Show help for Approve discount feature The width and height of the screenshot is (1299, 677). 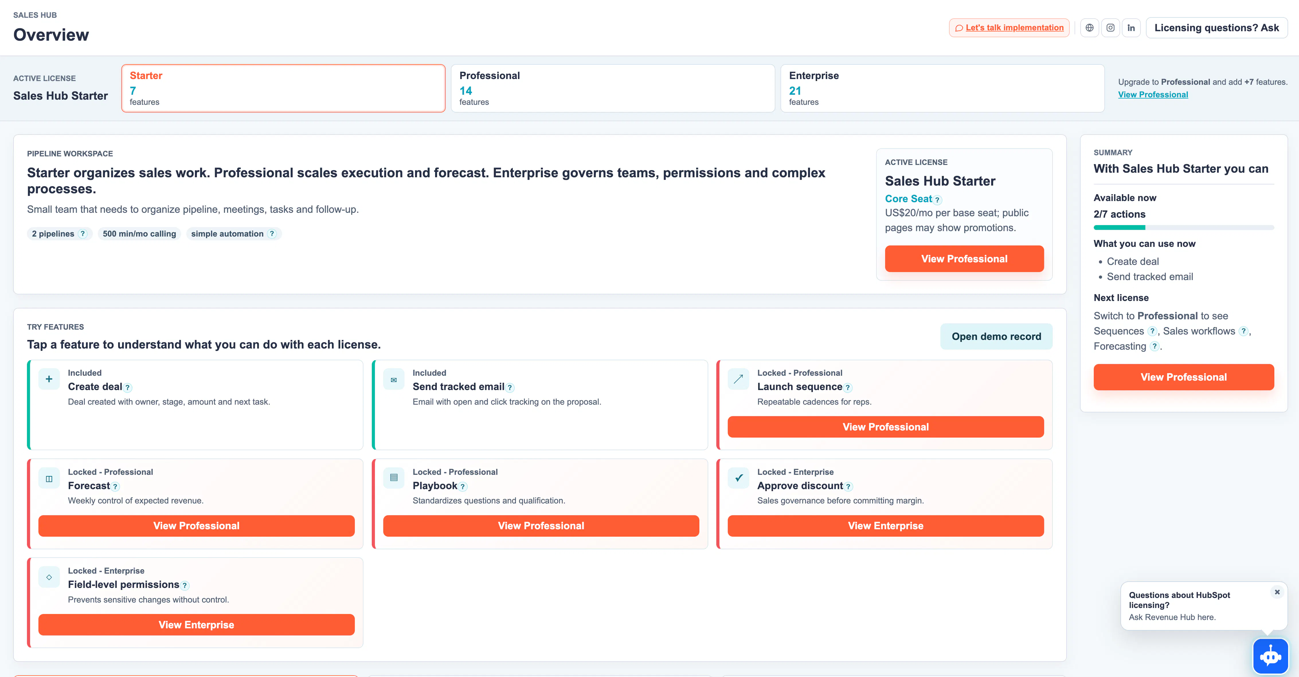848,487
